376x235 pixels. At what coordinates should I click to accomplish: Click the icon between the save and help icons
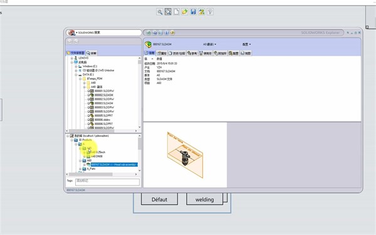[x=202, y=12]
